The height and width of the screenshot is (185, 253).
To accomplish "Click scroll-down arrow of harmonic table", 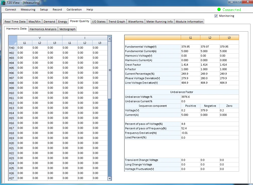I will click(110, 178).
